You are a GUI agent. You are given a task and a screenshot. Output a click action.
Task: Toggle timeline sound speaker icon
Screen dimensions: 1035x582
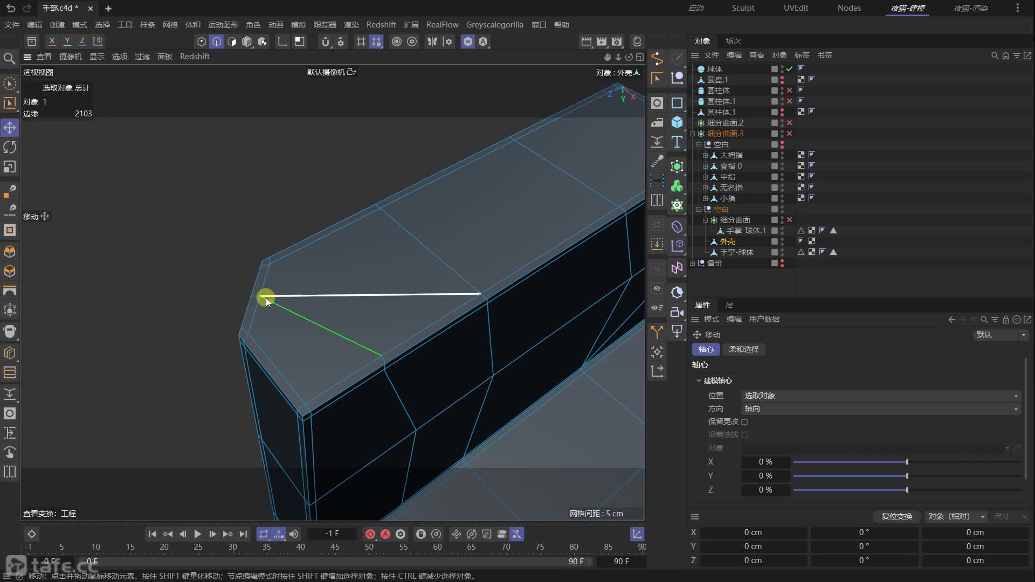[294, 534]
